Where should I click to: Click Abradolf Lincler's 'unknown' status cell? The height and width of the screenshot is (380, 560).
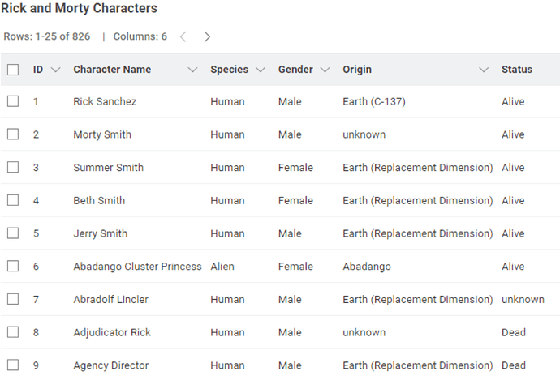click(x=523, y=300)
